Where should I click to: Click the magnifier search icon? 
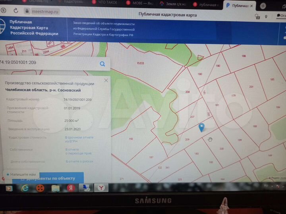pos(102,64)
